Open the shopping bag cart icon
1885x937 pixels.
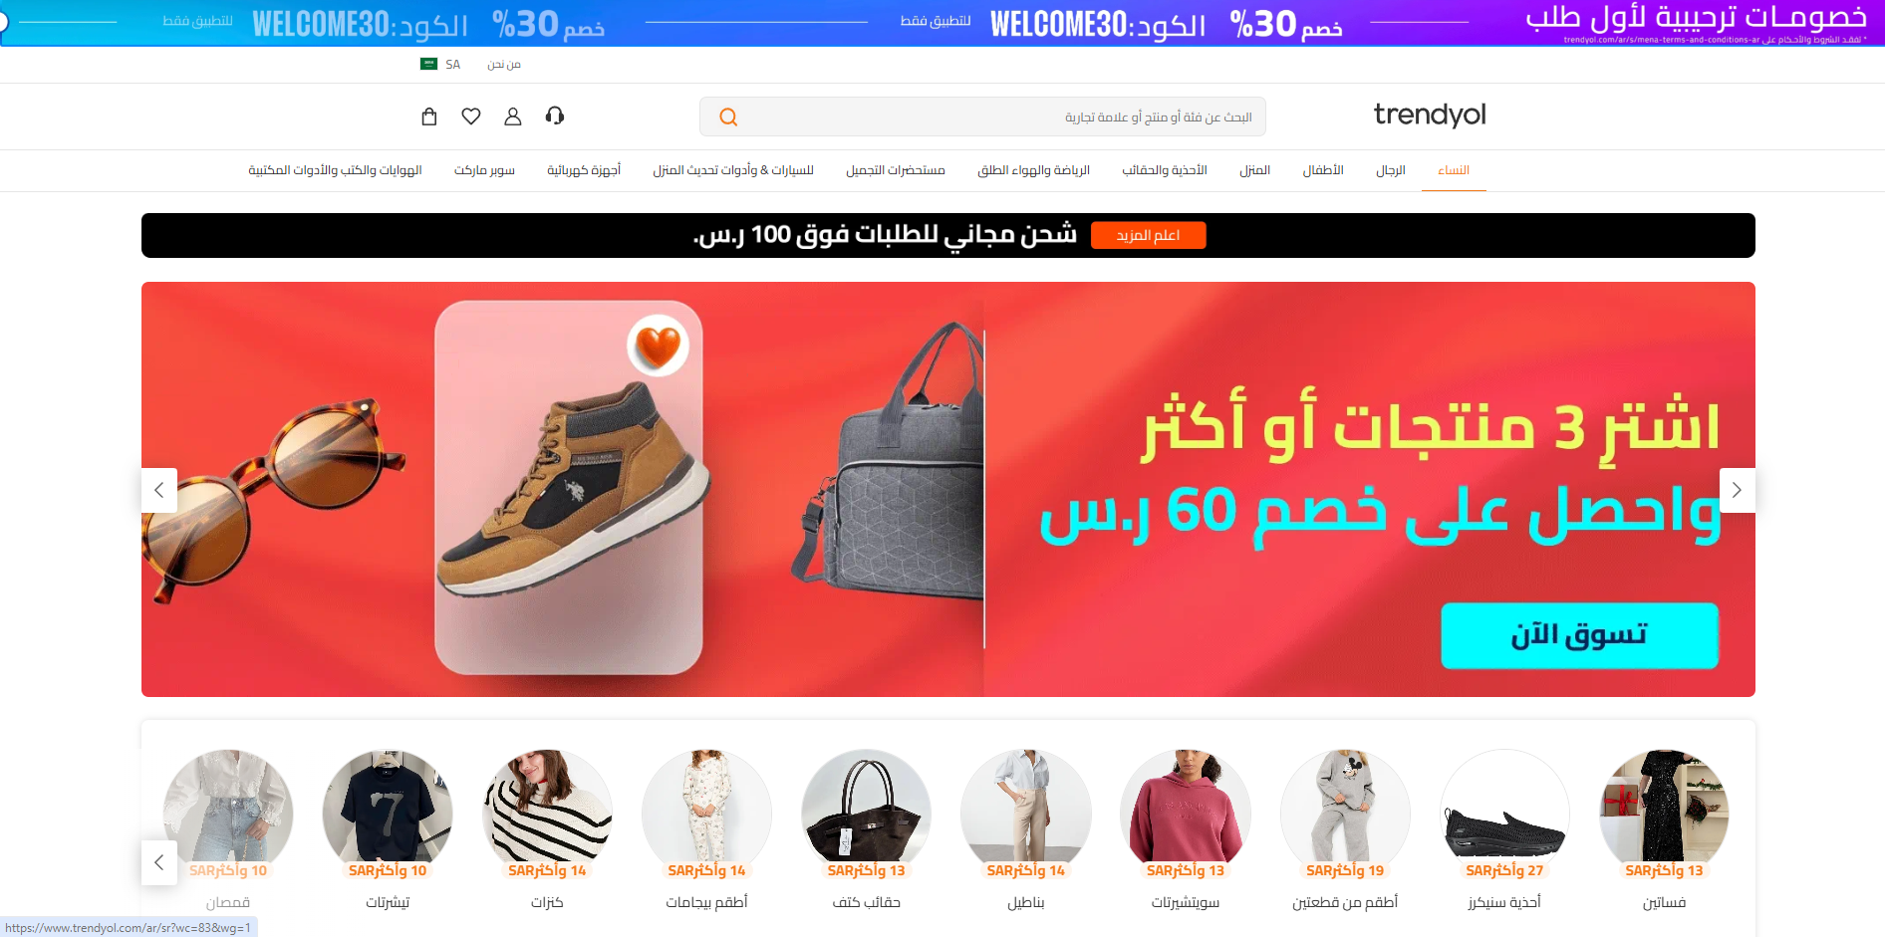coord(429,117)
